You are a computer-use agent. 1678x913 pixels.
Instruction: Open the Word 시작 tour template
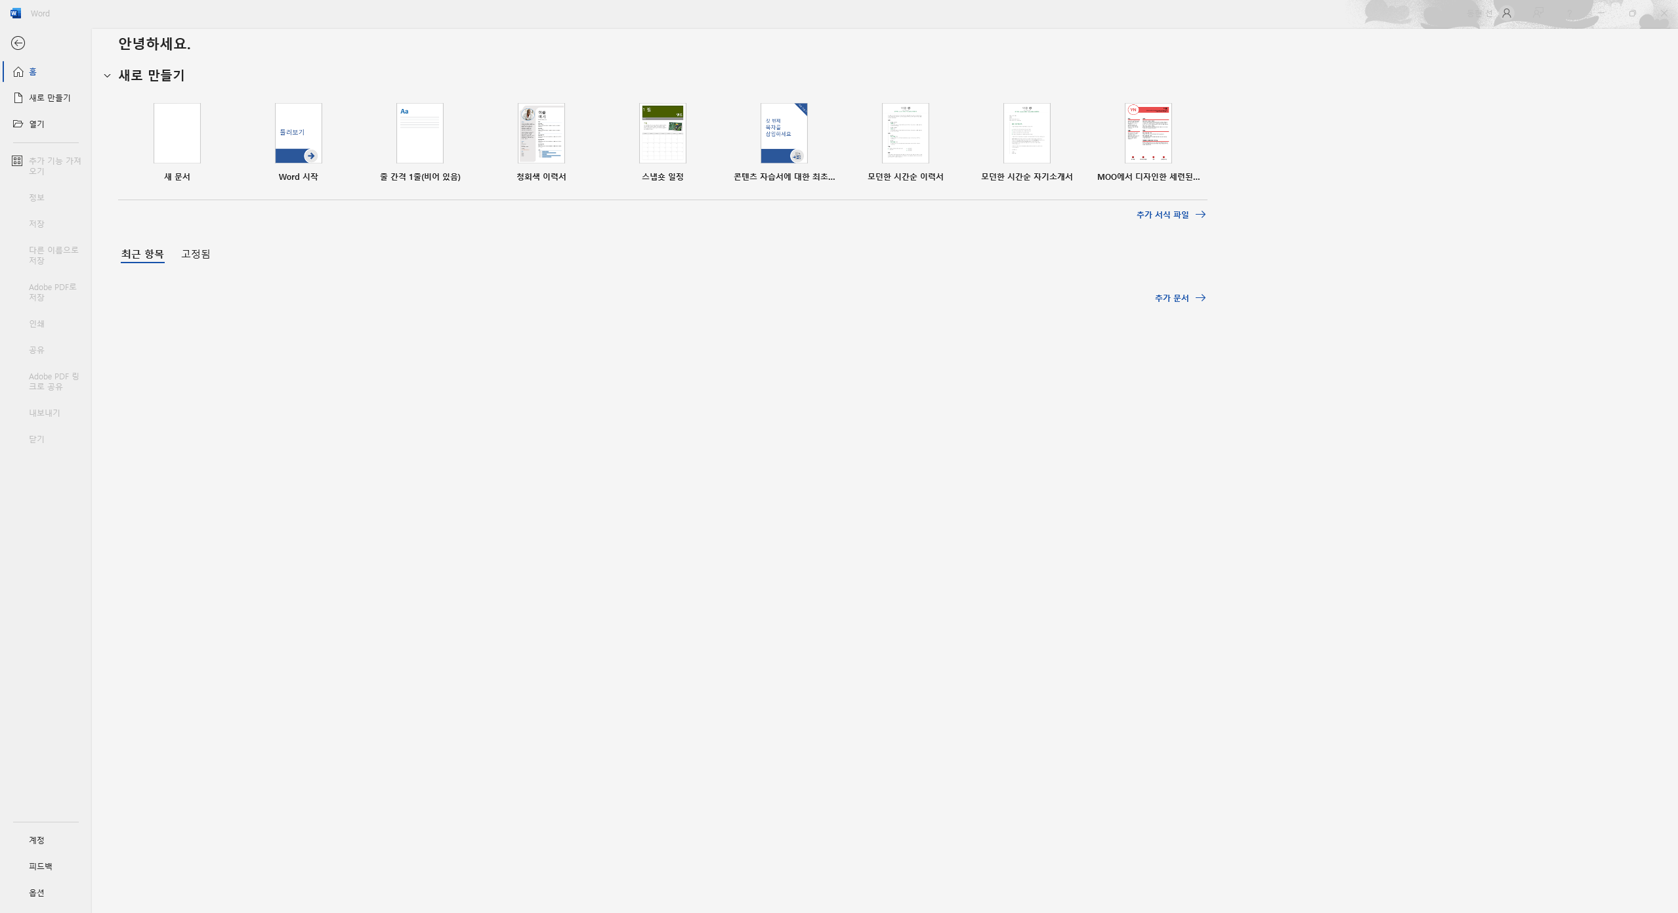pos(299,133)
